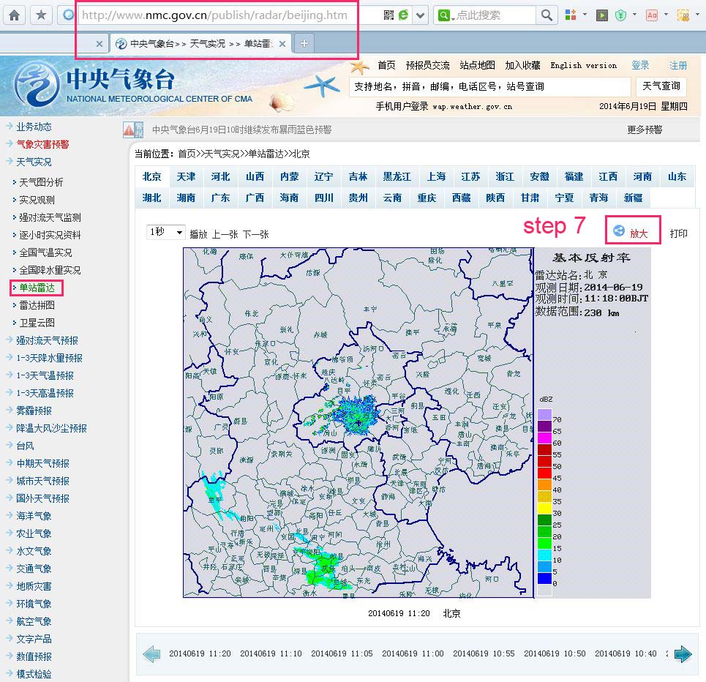The image size is (706, 682).
Task: Click wap.weather.gov.cn mobile link
Action: click(473, 107)
